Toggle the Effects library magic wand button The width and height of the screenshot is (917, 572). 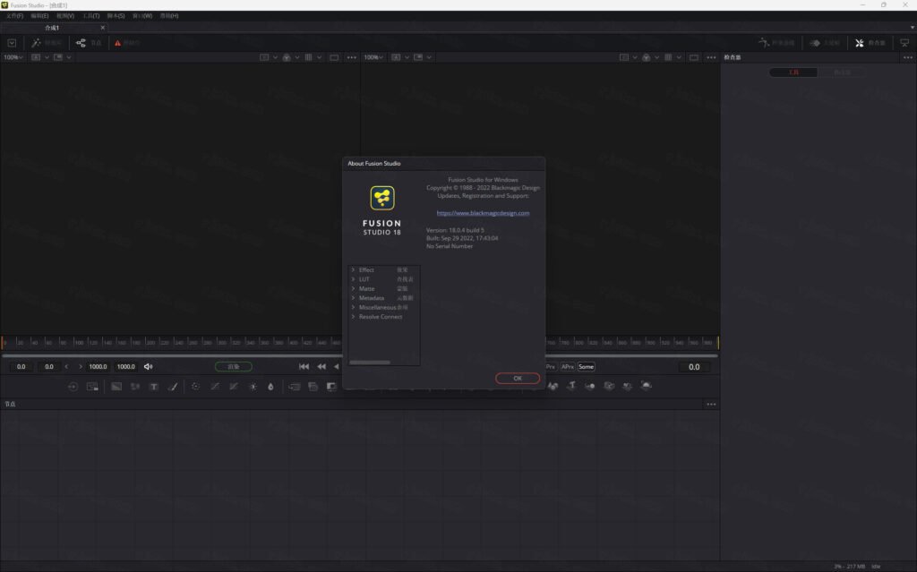click(46, 43)
